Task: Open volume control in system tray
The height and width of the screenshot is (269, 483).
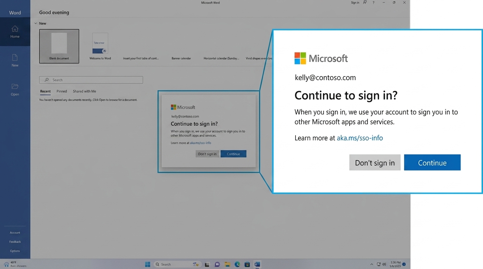Action: (x=384, y=264)
